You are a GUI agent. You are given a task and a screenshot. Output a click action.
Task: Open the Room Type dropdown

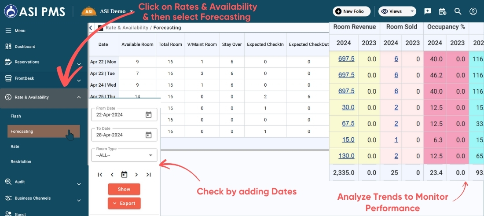(124, 155)
